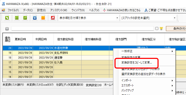
Task: Select the 通信費 row cell
Action: 68,58
